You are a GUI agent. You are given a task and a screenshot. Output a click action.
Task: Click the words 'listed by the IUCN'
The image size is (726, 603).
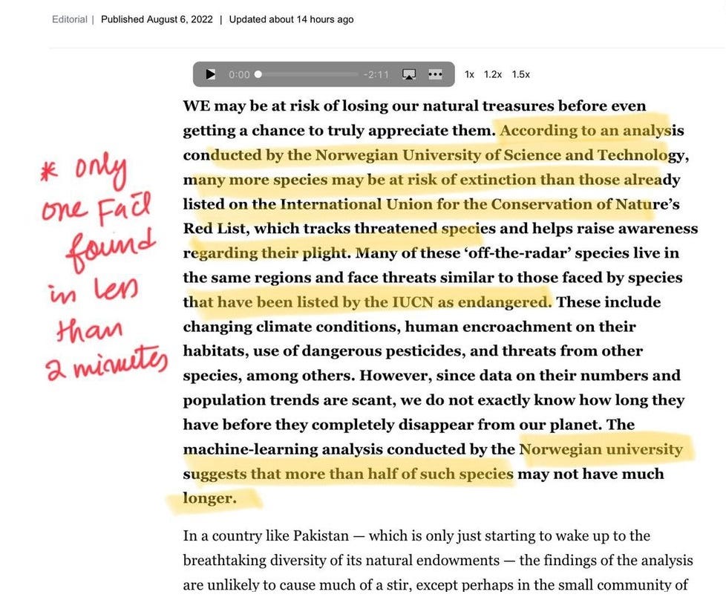tap(364, 302)
